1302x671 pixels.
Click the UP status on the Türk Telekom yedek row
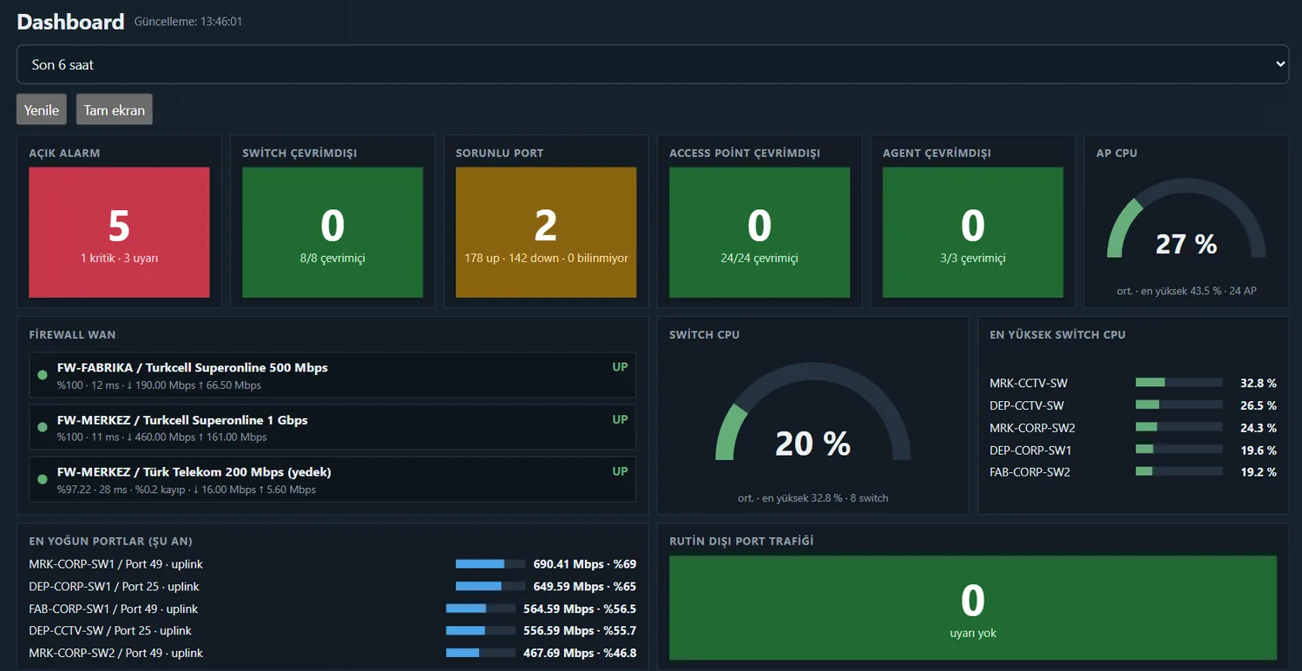point(620,471)
